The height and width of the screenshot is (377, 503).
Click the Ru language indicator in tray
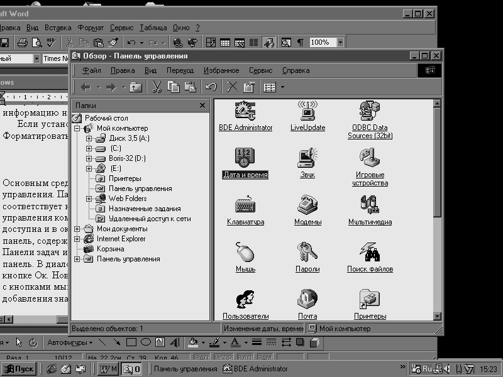pyautogui.click(x=427, y=369)
